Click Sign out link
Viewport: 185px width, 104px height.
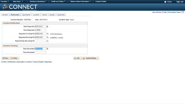click(180, 2)
